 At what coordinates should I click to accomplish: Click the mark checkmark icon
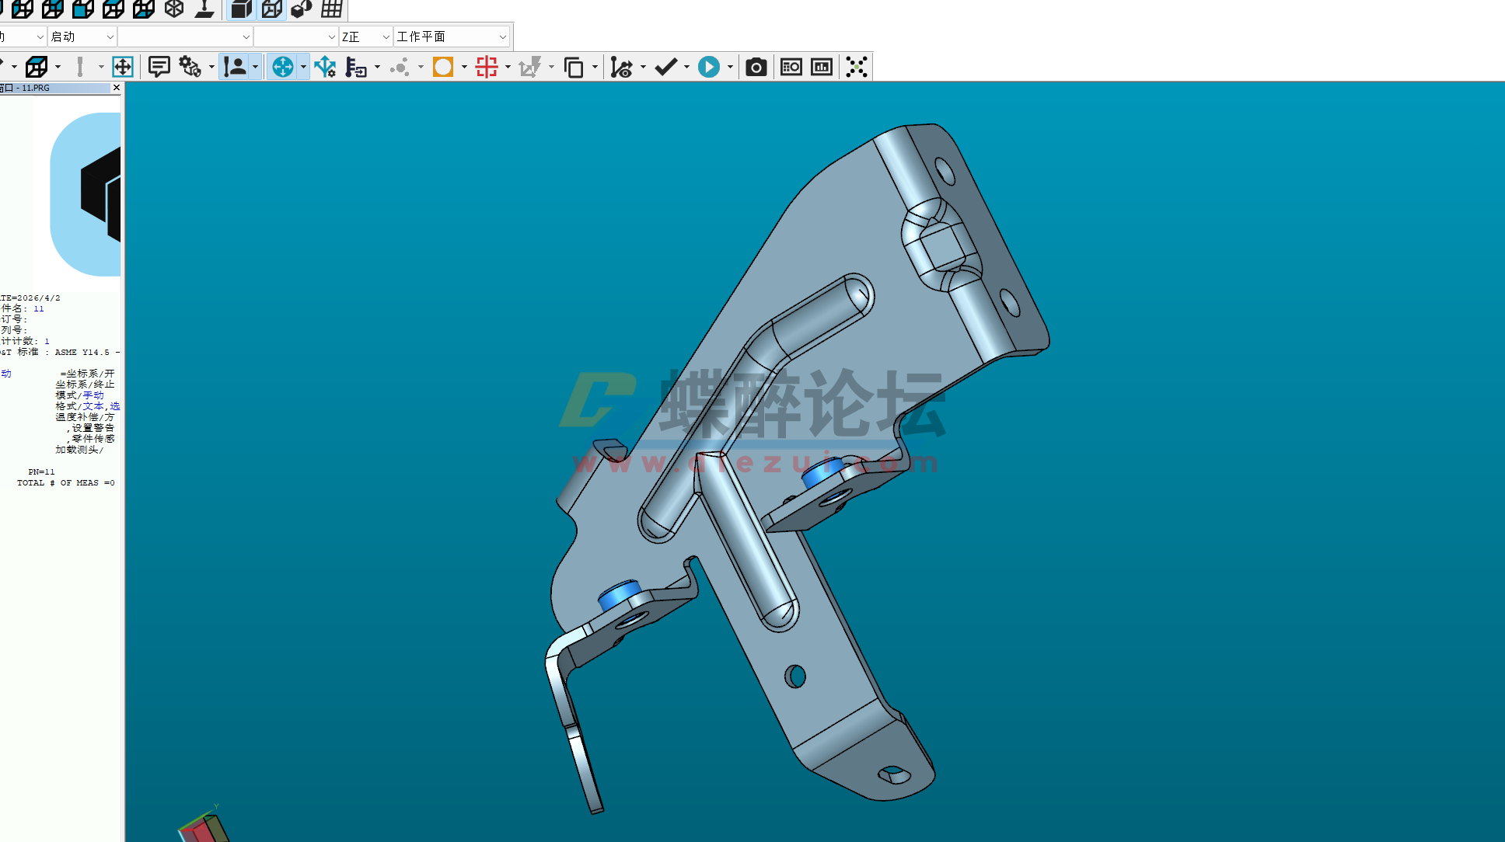666,67
